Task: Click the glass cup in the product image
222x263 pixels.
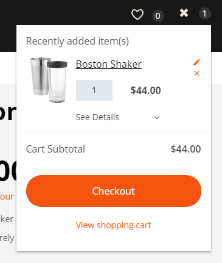Action: 58,82
